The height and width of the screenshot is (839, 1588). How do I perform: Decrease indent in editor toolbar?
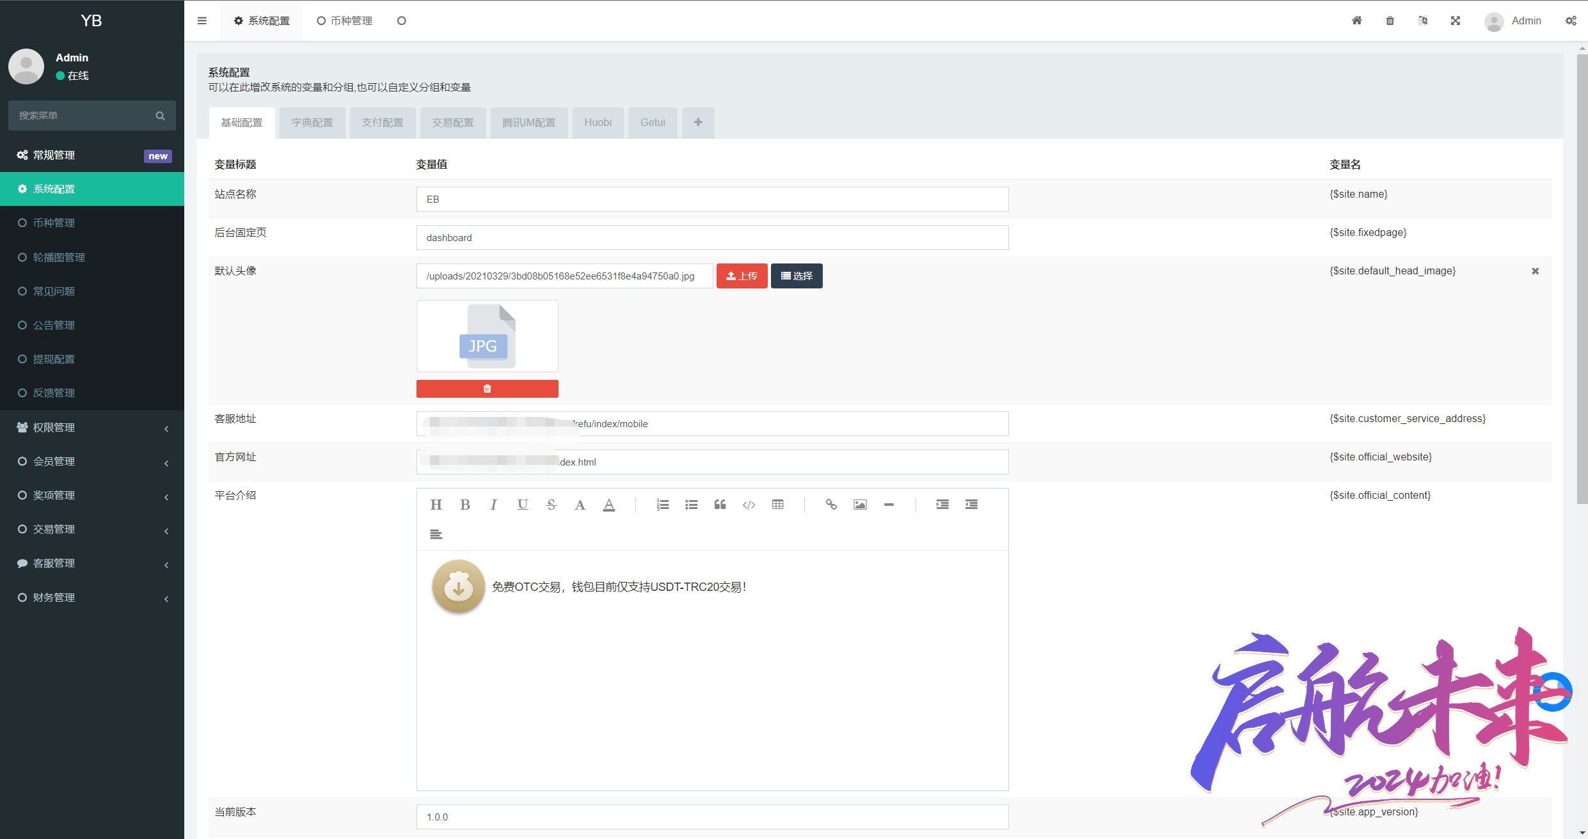(971, 505)
